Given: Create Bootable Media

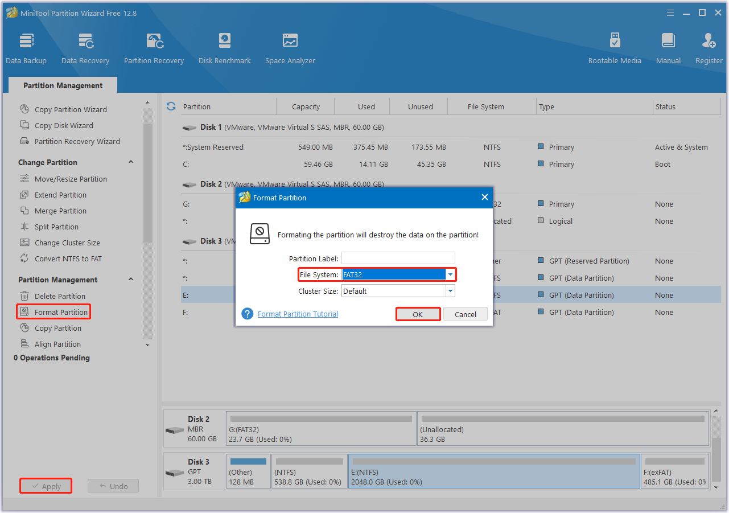Looking at the screenshot, I should 615,48.
